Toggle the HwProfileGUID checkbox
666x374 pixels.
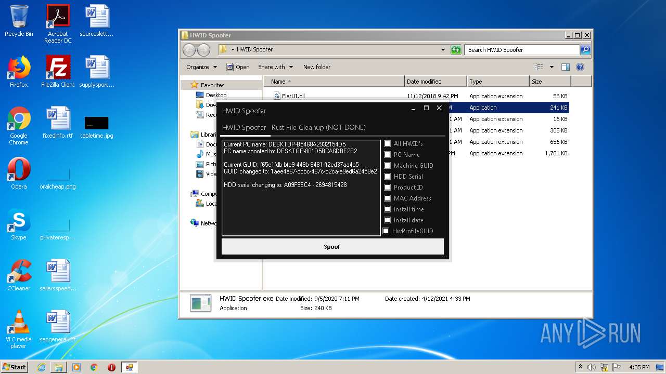click(x=386, y=231)
